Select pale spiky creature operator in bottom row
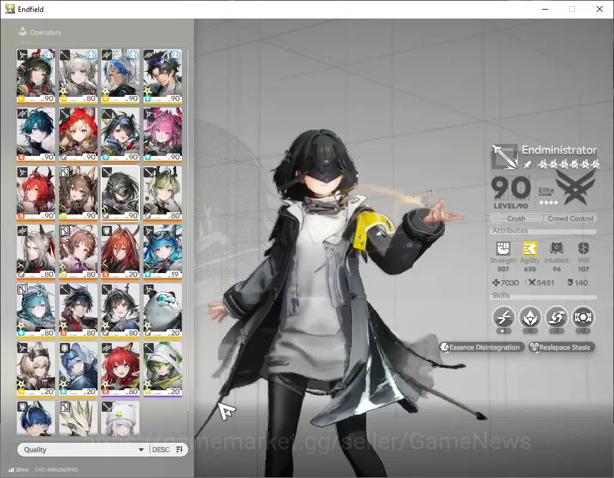 (x=78, y=418)
